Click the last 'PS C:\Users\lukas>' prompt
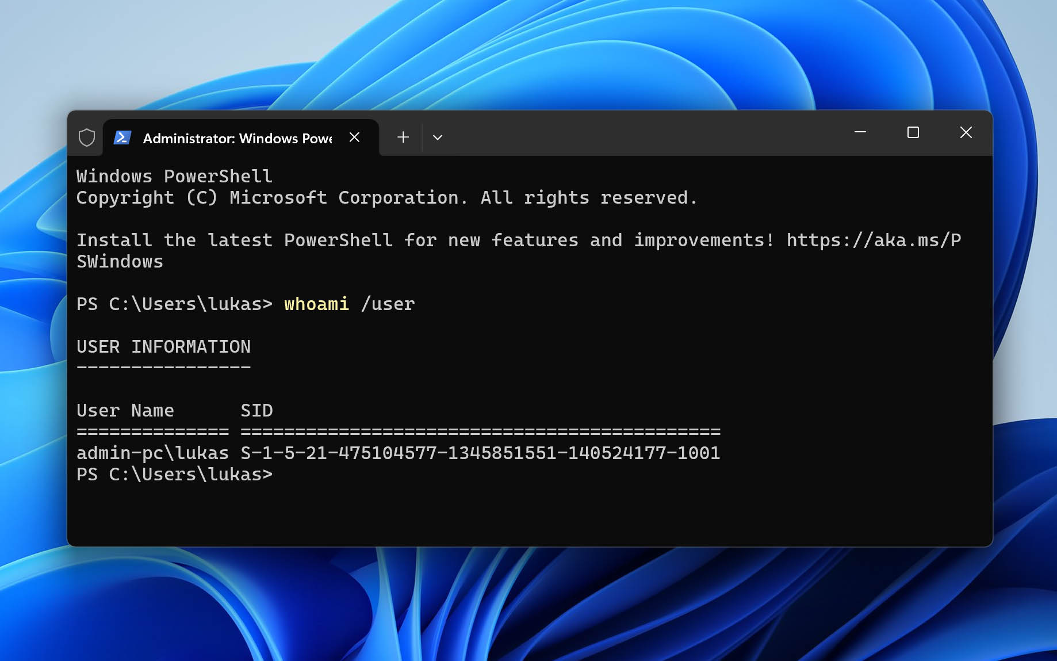The image size is (1057, 661). click(x=174, y=474)
